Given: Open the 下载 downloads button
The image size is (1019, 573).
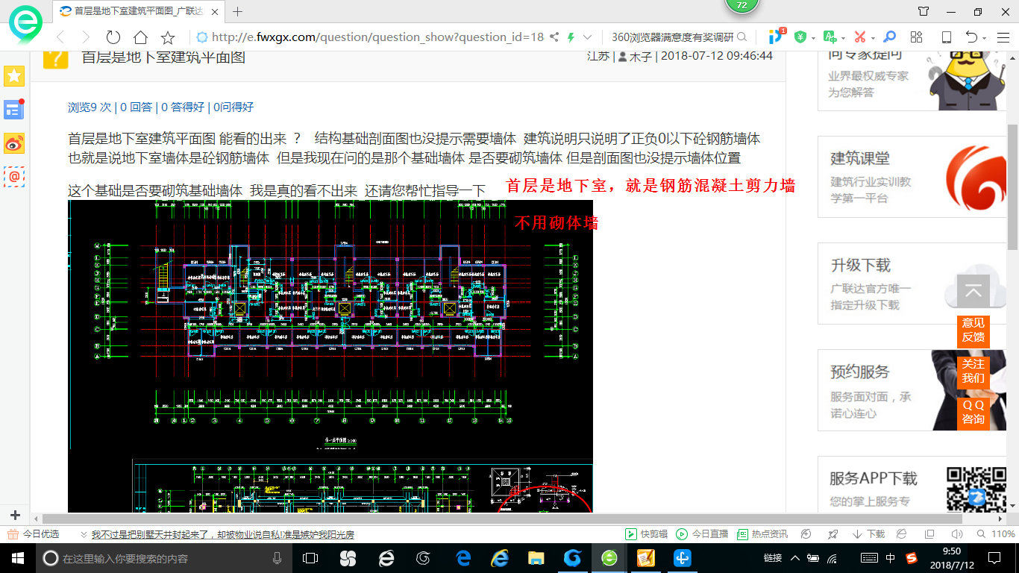Looking at the screenshot, I should [x=868, y=534].
